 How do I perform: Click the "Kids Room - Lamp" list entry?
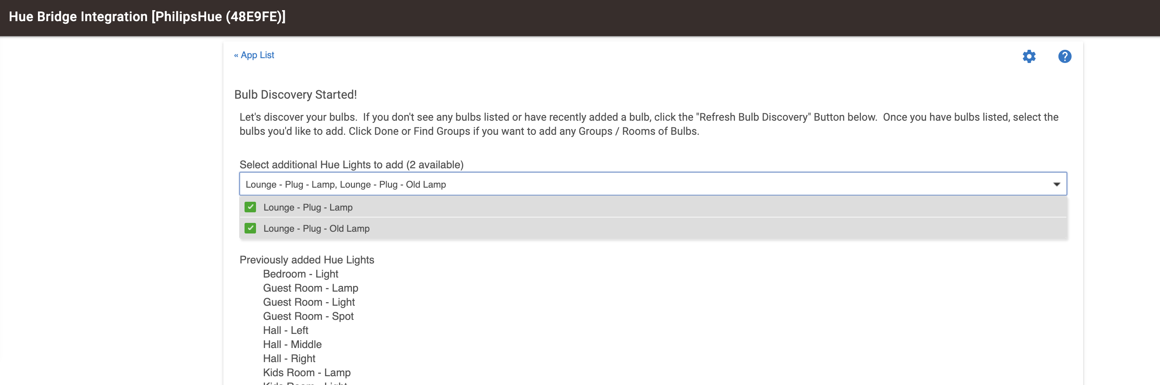pyautogui.click(x=307, y=373)
